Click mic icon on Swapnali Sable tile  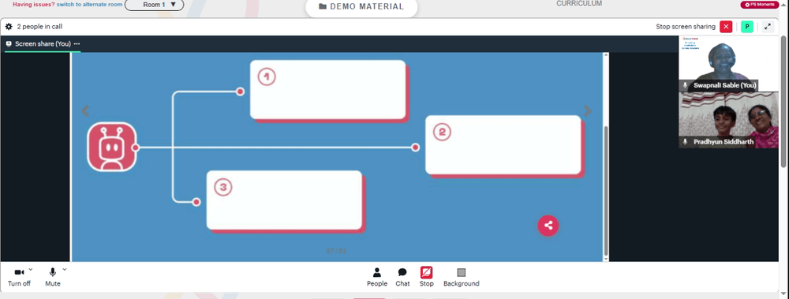(x=685, y=85)
